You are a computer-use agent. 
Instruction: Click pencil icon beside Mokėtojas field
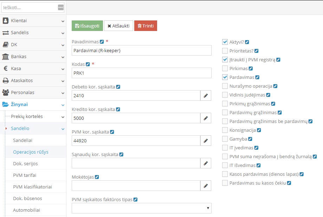click(x=206, y=186)
